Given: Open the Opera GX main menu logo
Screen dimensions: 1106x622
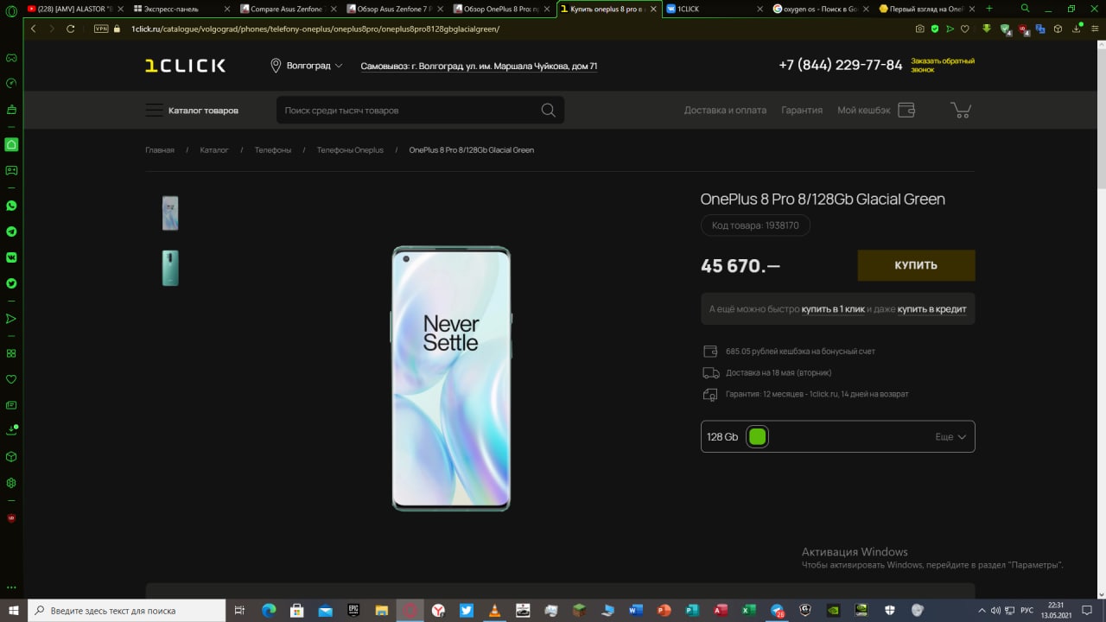Looking at the screenshot, I should (x=11, y=10).
